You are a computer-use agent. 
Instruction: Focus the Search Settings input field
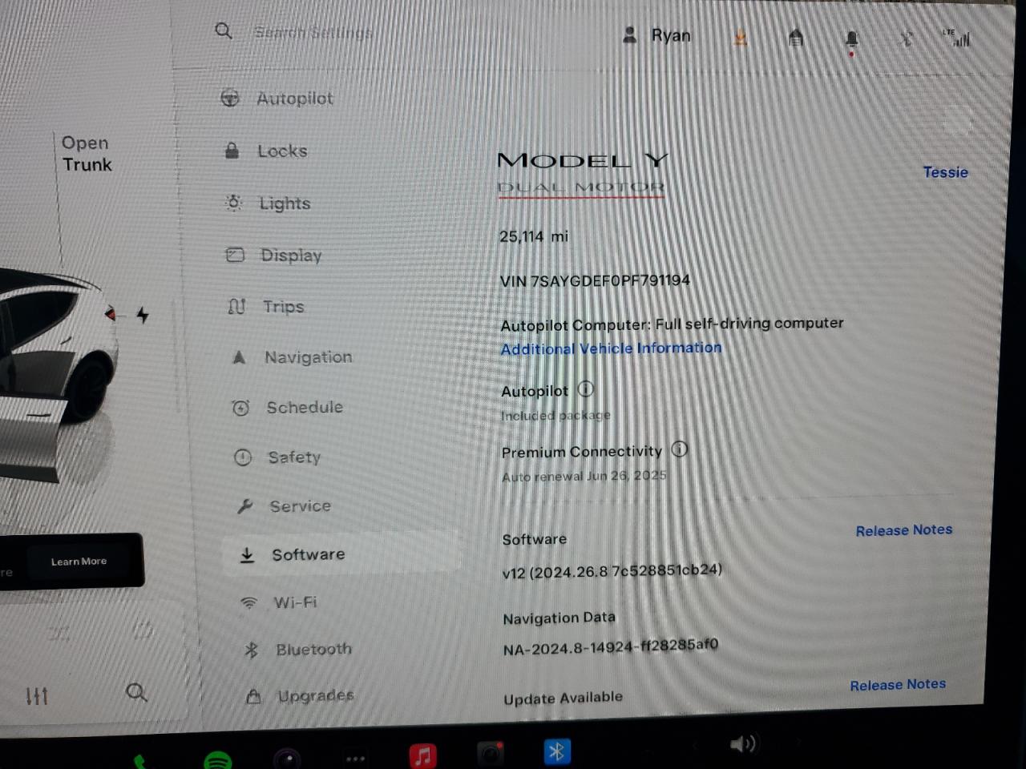313,33
